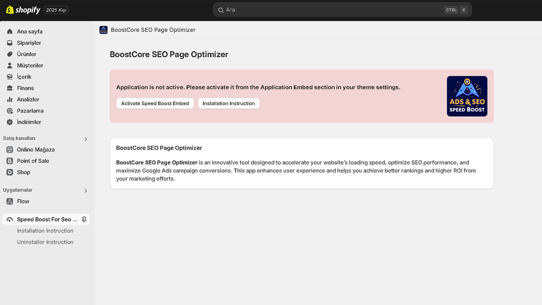Image resolution: width=542 pixels, height=305 pixels.
Task: Open Installation Instruction under Speed Boost
Action: pos(45,230)
